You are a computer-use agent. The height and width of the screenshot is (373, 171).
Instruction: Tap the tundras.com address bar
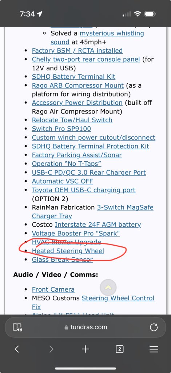85,327
